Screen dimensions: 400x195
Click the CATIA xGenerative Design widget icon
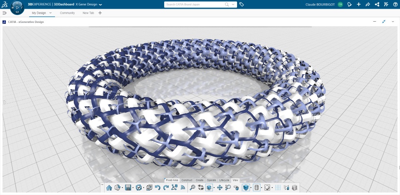[4, 22]
